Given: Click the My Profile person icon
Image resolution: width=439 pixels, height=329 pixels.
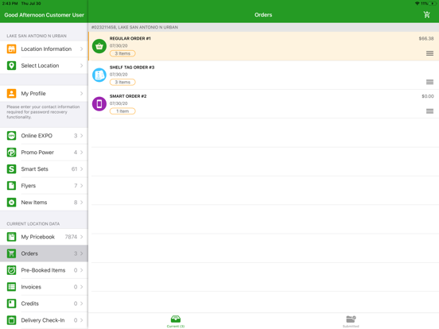Looking at the screenshot, I should click(11, 94).
